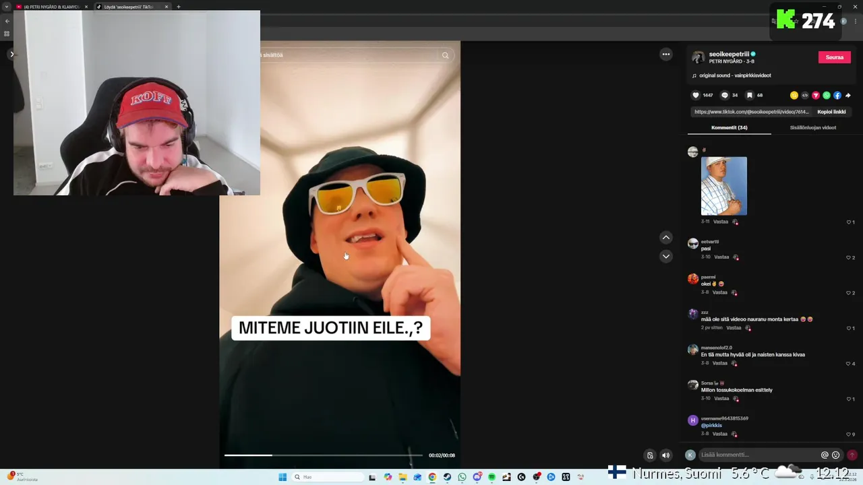The height and width of the screenshot is (485, 863).
Task: Like the video with the heart icon
Action: pyautogui.click(x=696, y=96)
